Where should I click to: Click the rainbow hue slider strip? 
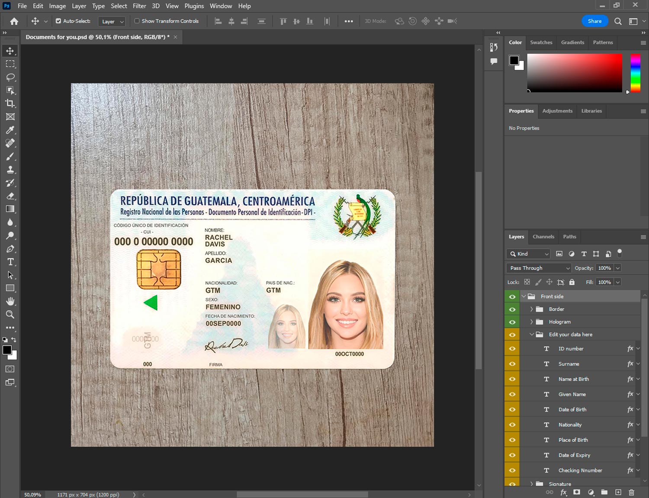[635, 73]
